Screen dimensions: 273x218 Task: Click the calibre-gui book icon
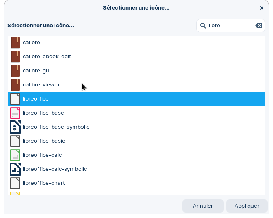tap(15, 71)
